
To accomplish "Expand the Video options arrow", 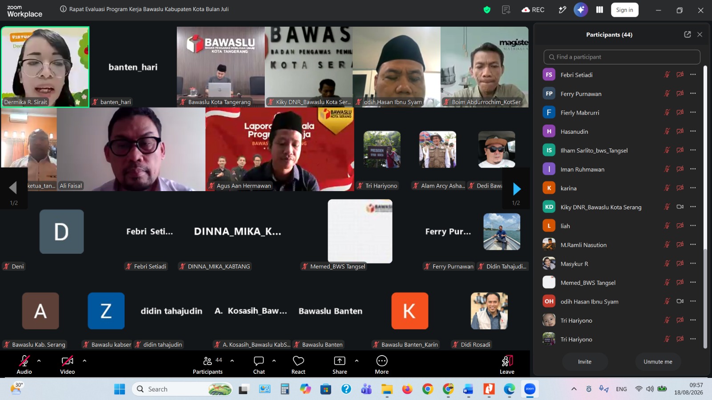I will pyautogui.click(x=85, y=360).
